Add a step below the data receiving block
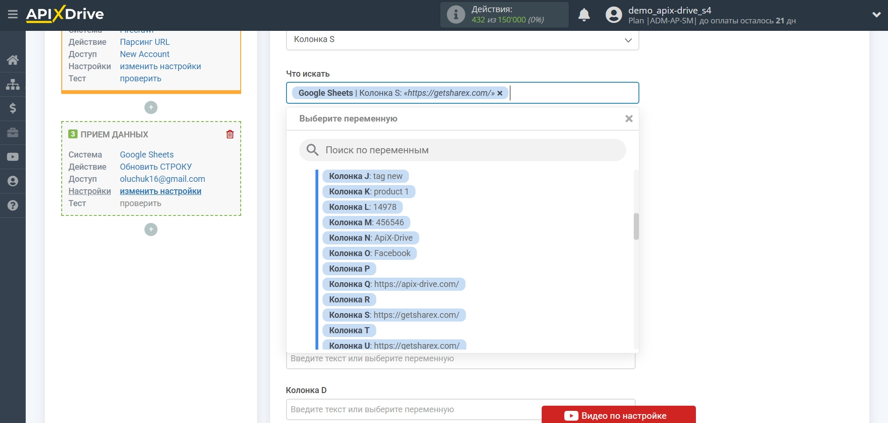This screenshot has width=888, height=423. coord(151,229)
